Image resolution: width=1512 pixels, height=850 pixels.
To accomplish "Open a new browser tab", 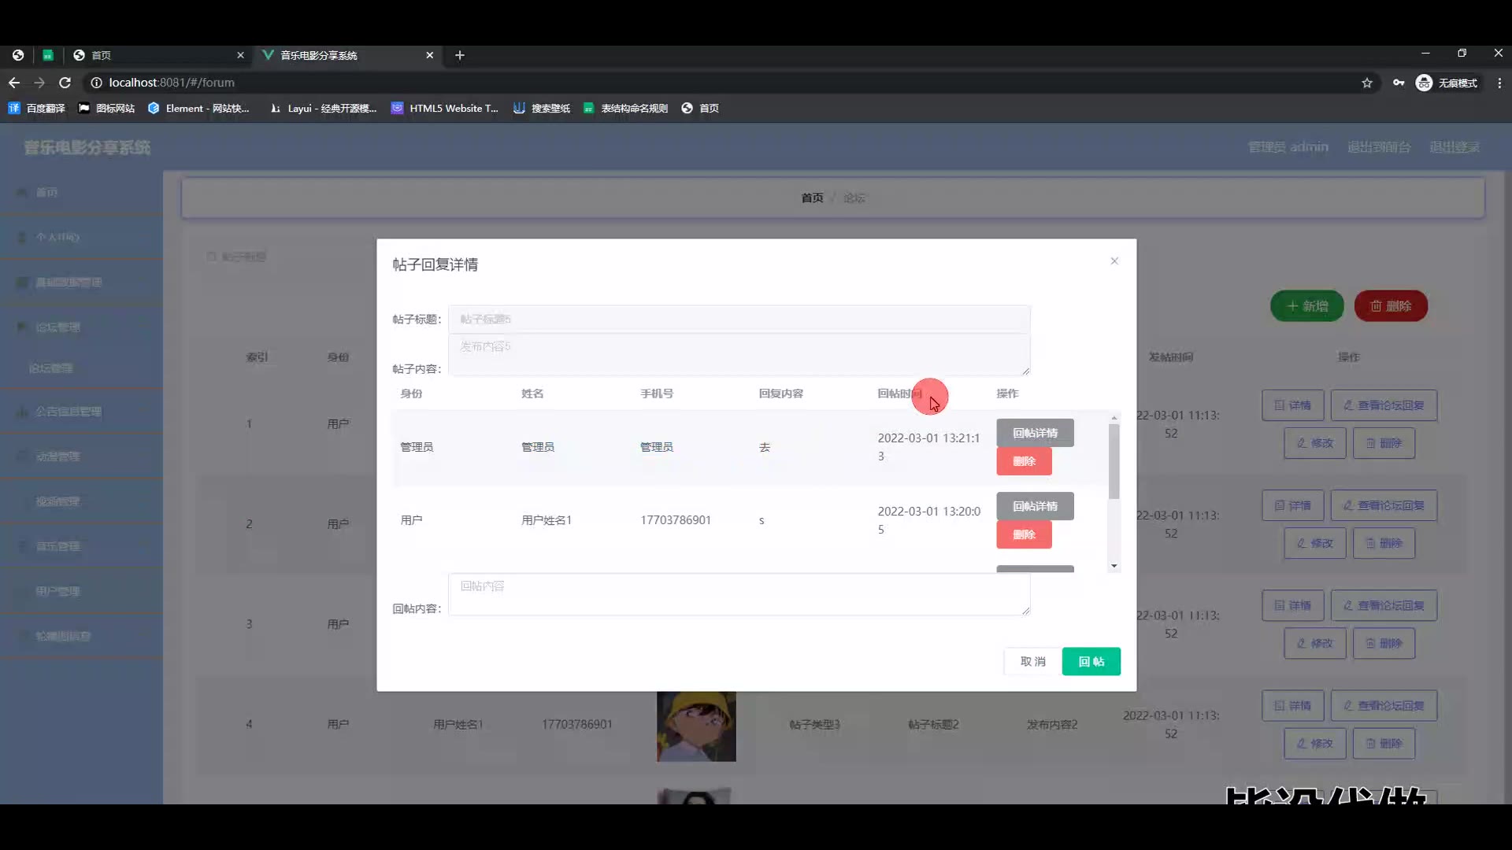I will 460,55.
